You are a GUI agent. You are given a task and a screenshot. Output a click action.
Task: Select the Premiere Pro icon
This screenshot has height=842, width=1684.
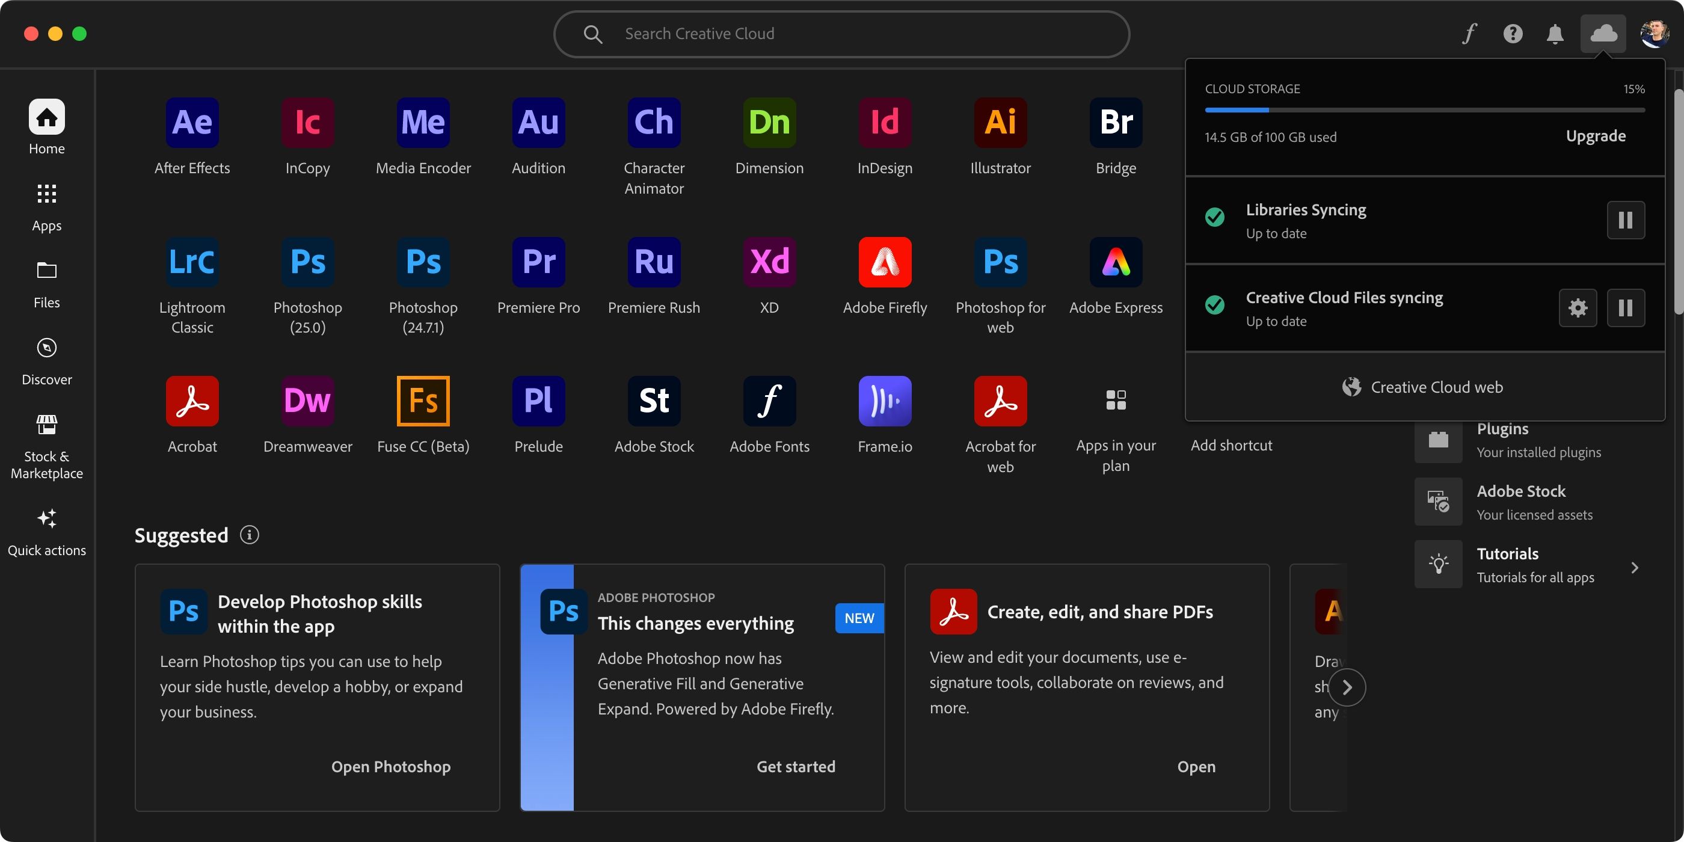point(538,262)
